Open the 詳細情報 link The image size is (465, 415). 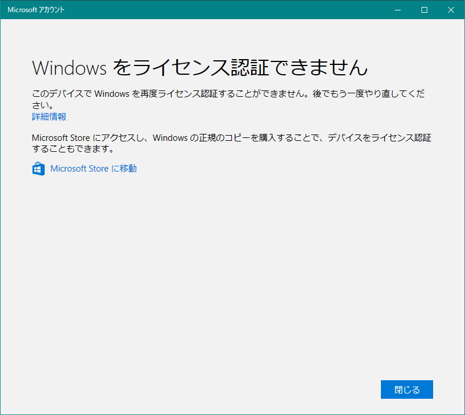49,117
